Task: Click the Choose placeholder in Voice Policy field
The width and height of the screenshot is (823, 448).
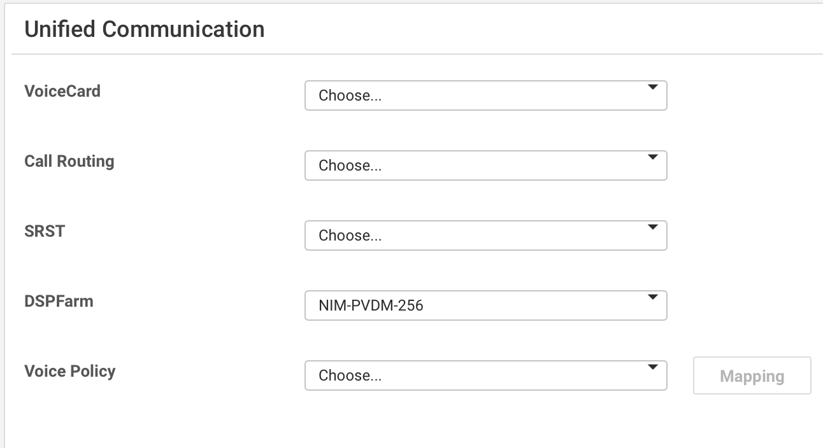Action: pyautogui.click(x=349, y=375)
